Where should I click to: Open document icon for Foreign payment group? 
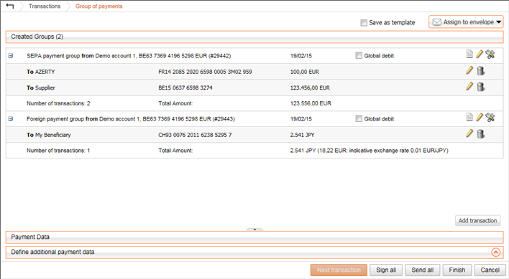[469, 117]
